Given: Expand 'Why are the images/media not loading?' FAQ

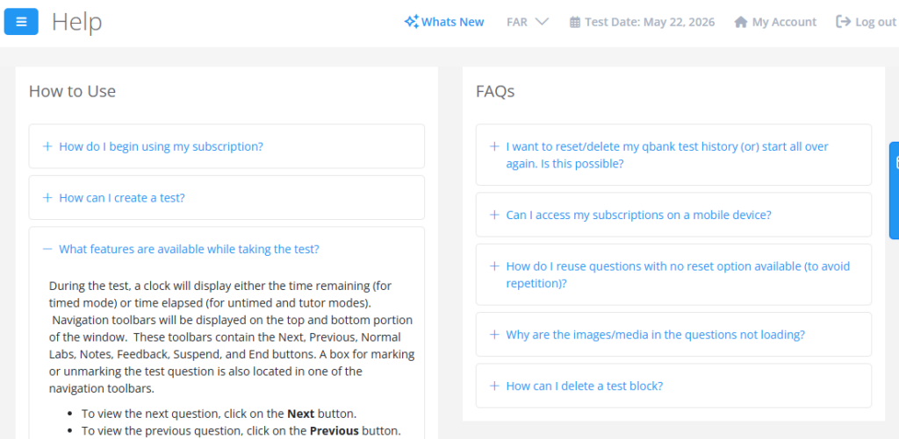Looking at the screenshot, I should tap(655, 335).
